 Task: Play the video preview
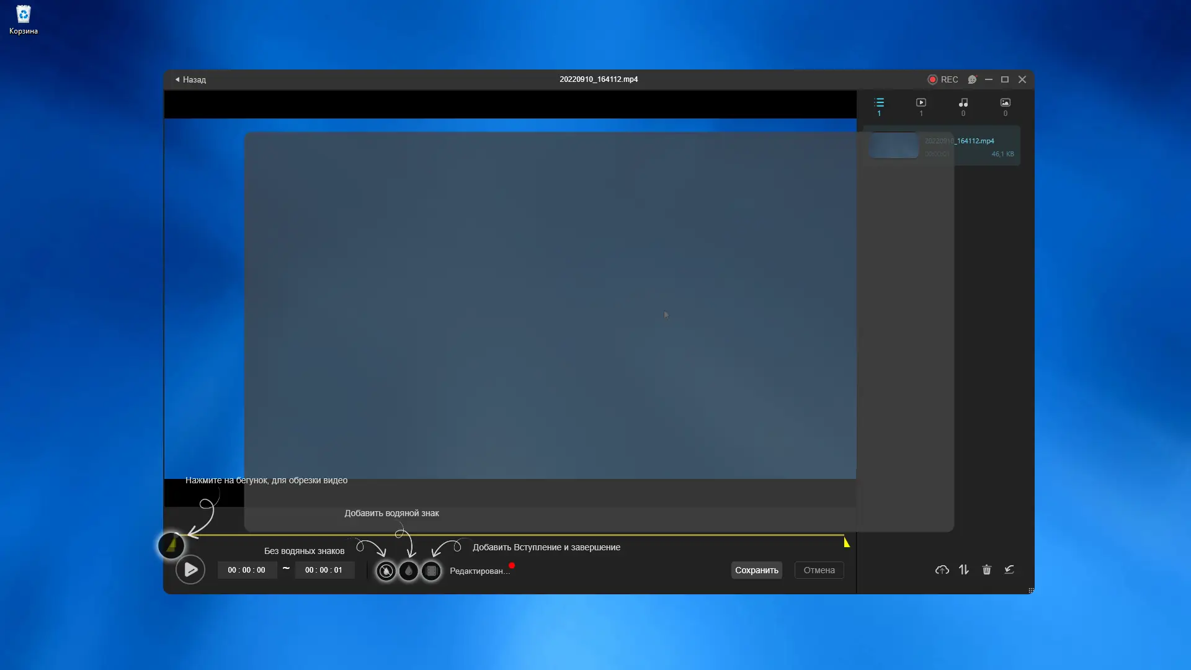[x=190, y=569]
